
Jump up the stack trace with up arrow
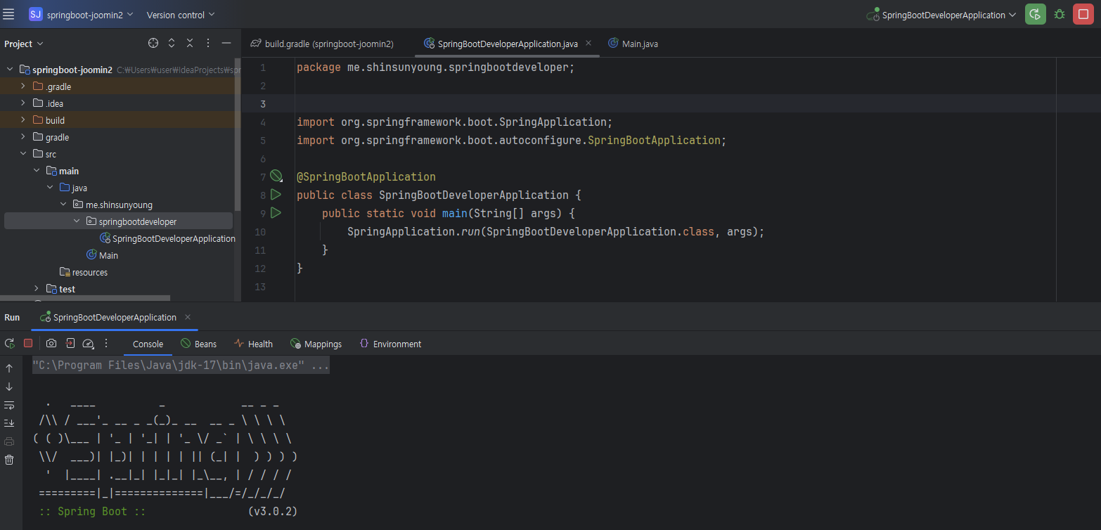pos(9,368)
